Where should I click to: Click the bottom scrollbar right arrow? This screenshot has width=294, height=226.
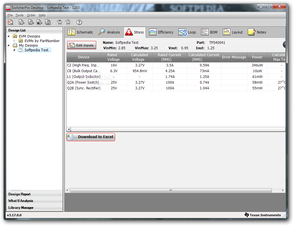(x=283, y=190)
